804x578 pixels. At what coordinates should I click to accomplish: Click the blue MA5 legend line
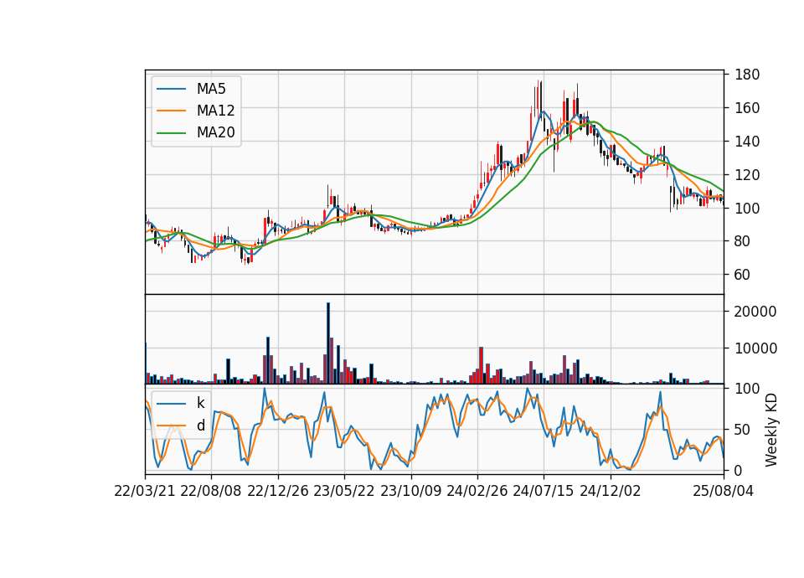pos(171,89)
